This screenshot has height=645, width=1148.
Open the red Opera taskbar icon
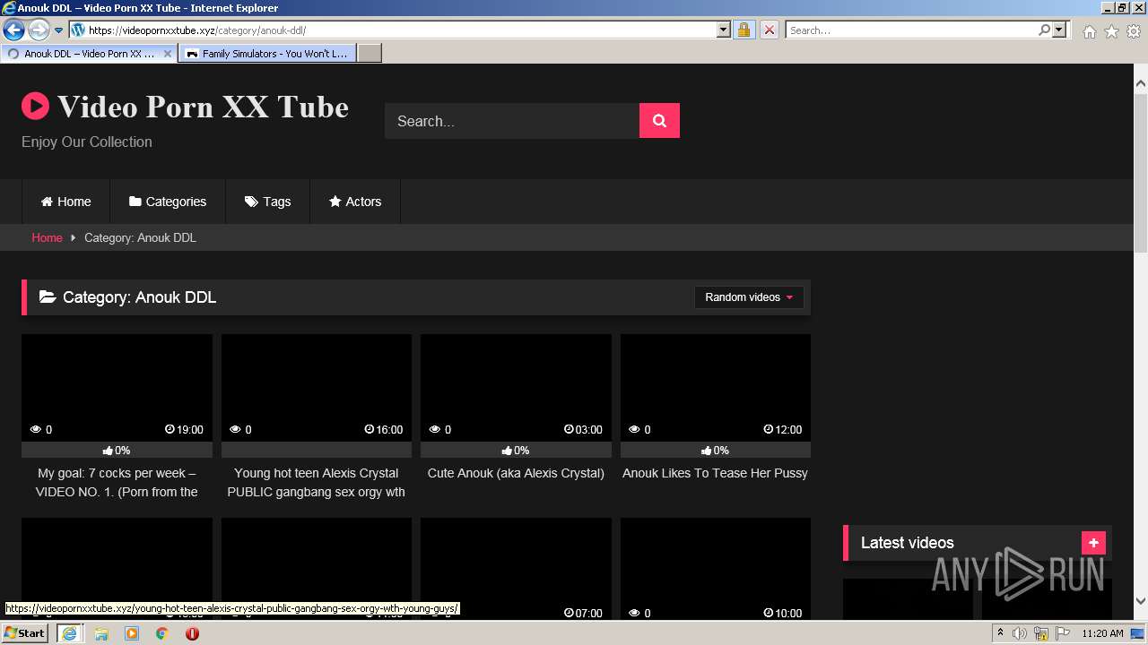pyautogui.click(x=192, y=633)
